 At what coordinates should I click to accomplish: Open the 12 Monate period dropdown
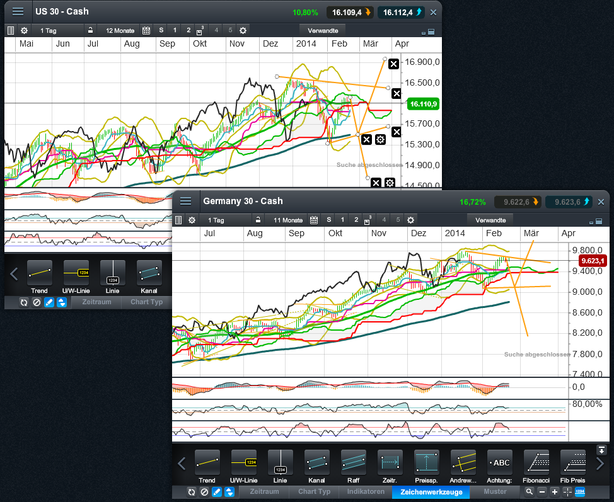click(x=120, y=30)
